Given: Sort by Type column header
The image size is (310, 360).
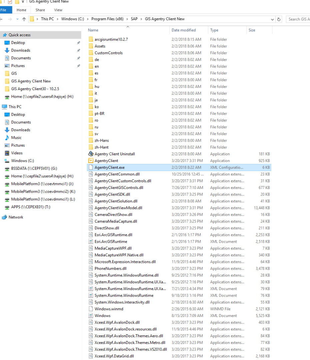Looking at the screenshot, I should (x=214, y=30).
